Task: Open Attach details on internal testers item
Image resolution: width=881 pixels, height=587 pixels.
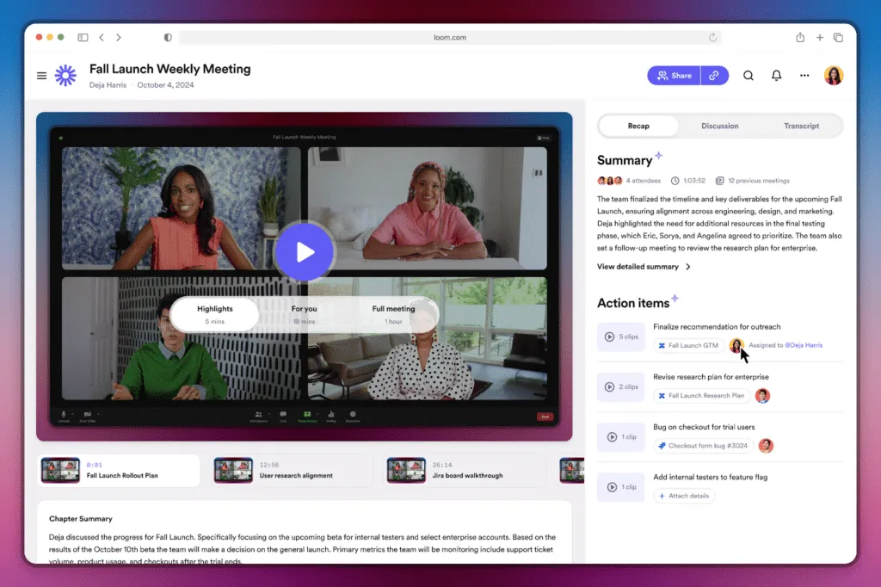Action: pyautogui.click(x=684, y=496)
